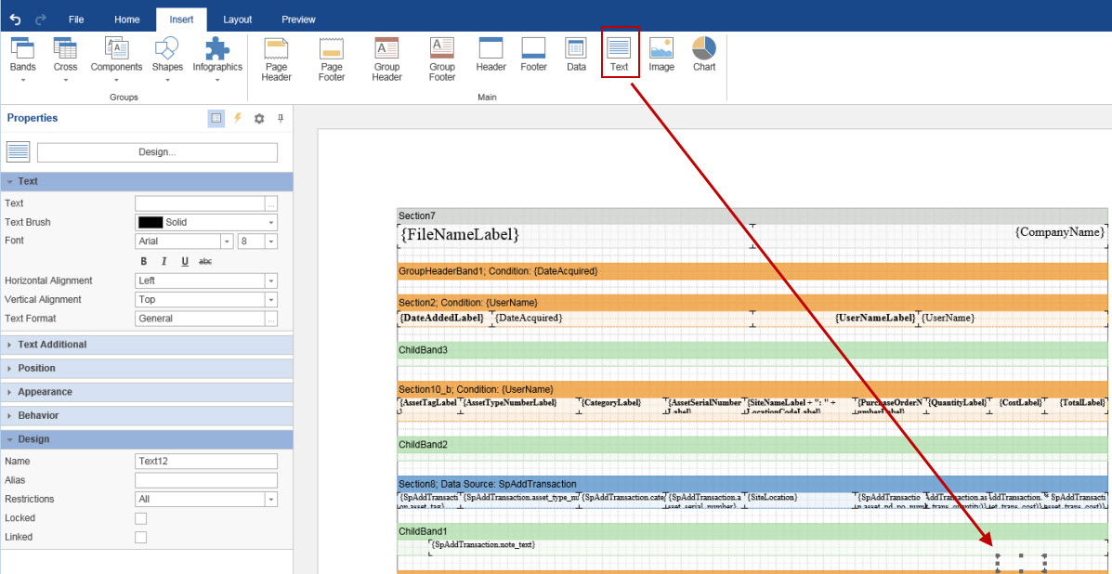
Task: Open the Preview tab
Action: click(298, 19)
